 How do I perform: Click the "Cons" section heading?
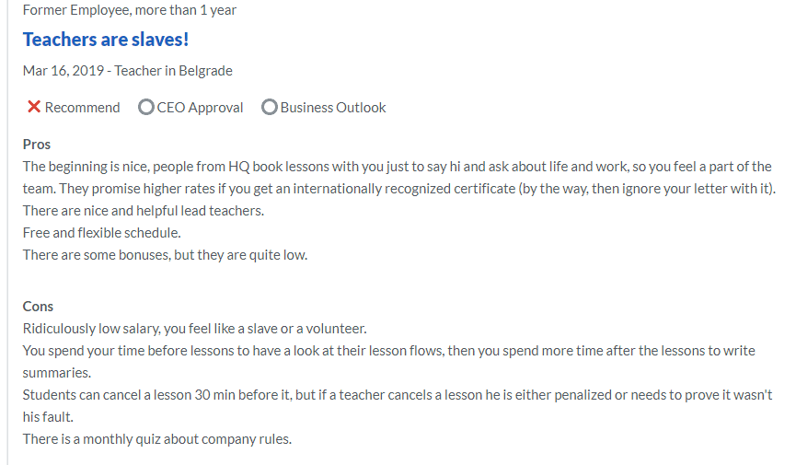pos(38,306)
